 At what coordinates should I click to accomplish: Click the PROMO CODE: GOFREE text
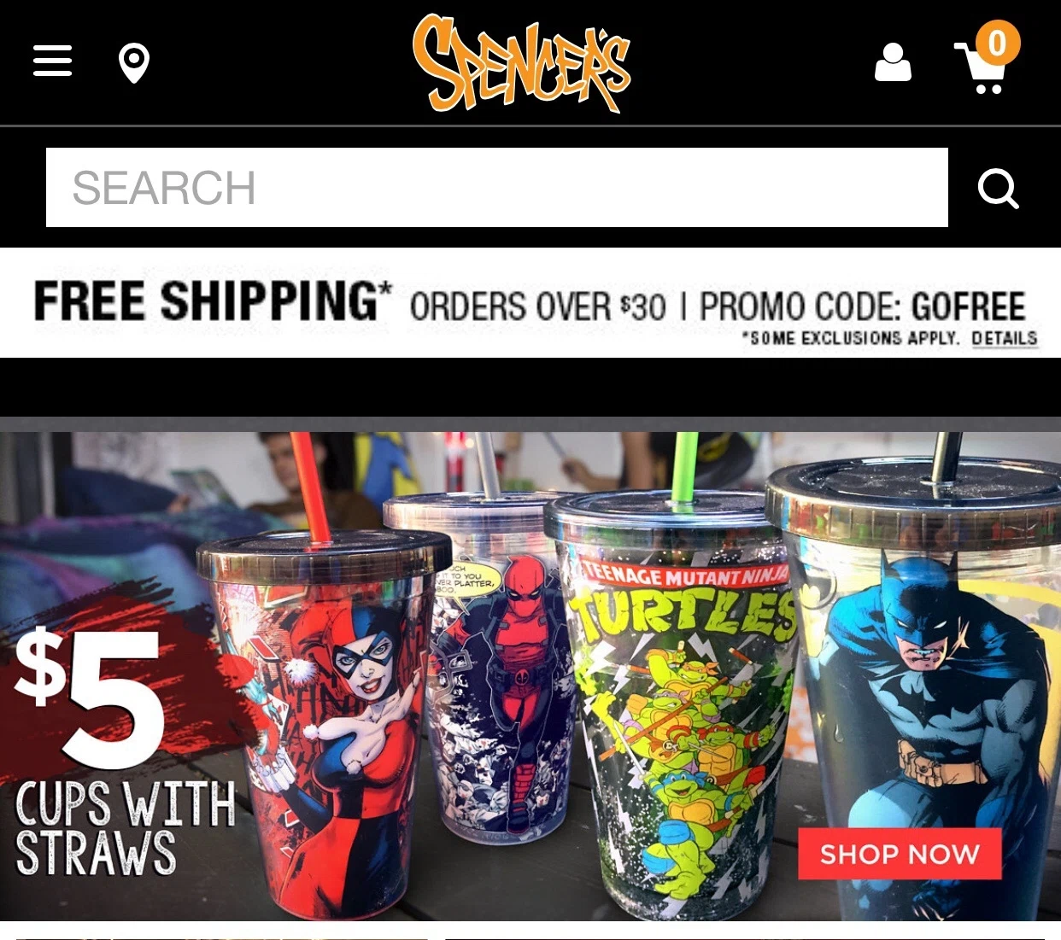(x=863, y=307)
